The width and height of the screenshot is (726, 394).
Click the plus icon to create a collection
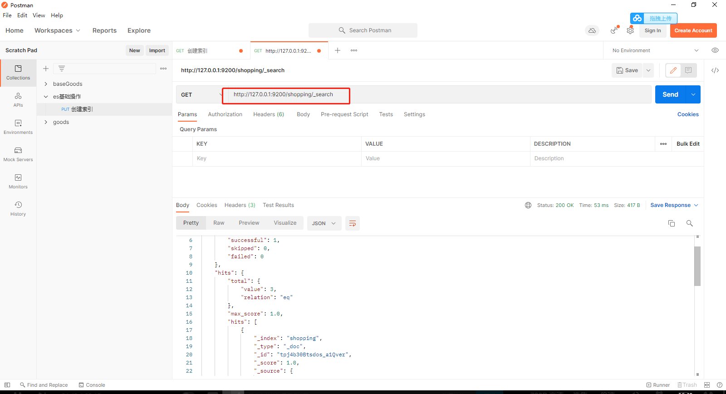(x=46, y=69)
